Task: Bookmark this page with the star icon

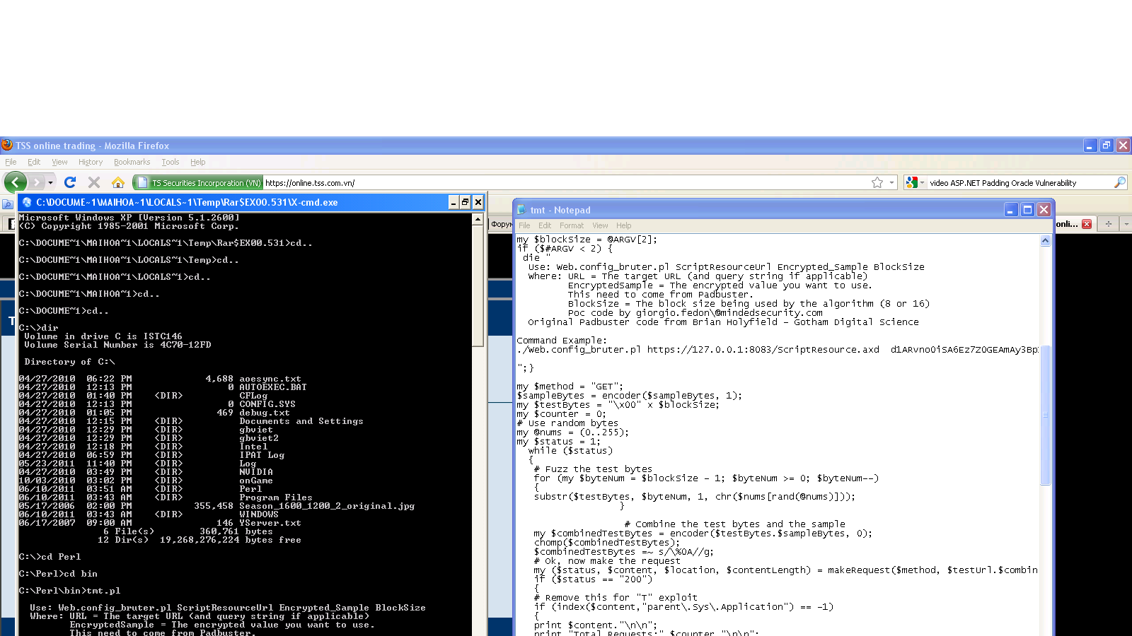Action: 877,182
